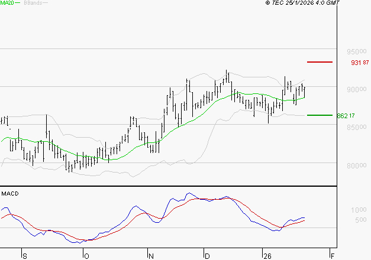Click the MACD 1000 axis label
This screenshot has height=260, width=371.
359,210
